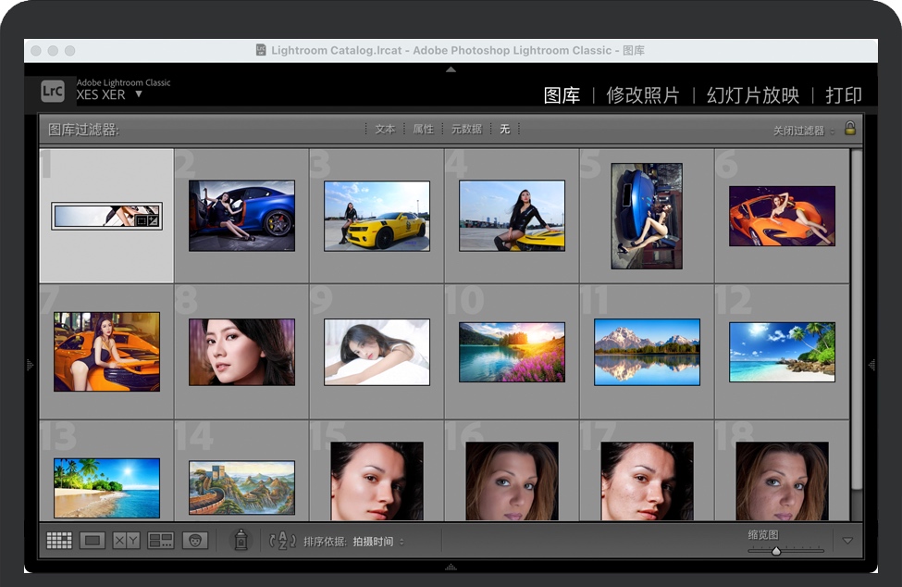Screen dimensions: 902x587
Task: Switch to Grid view icon
Action: (x=59, y=541)
